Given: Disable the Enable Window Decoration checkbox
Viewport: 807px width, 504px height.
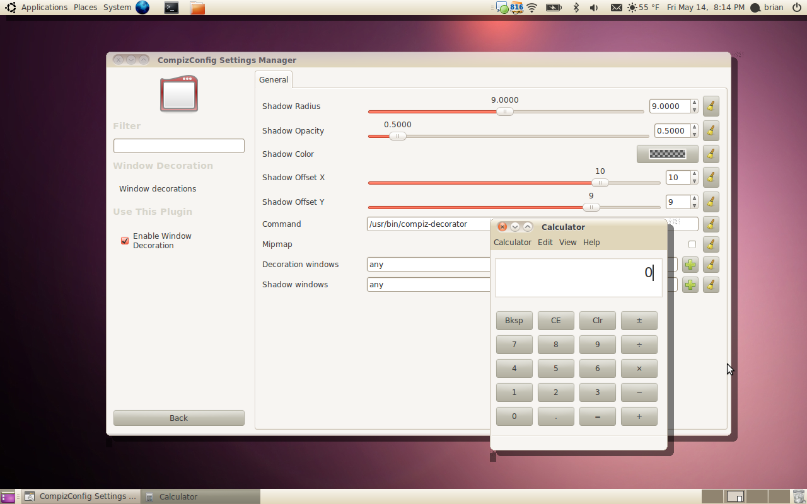Looking at the screenshot, I should tap(125, 241).
